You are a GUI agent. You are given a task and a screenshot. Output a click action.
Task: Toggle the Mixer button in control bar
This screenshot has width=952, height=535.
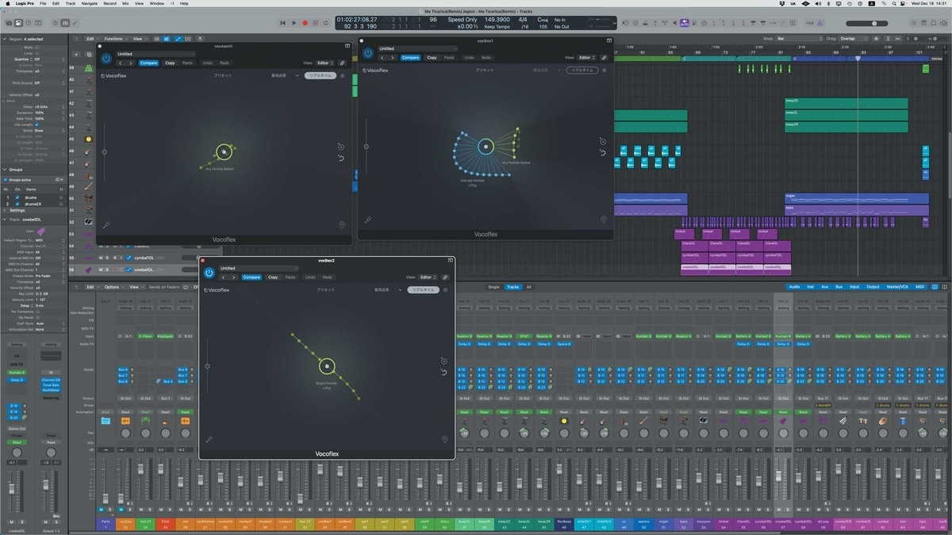click(x=65, y=23)
